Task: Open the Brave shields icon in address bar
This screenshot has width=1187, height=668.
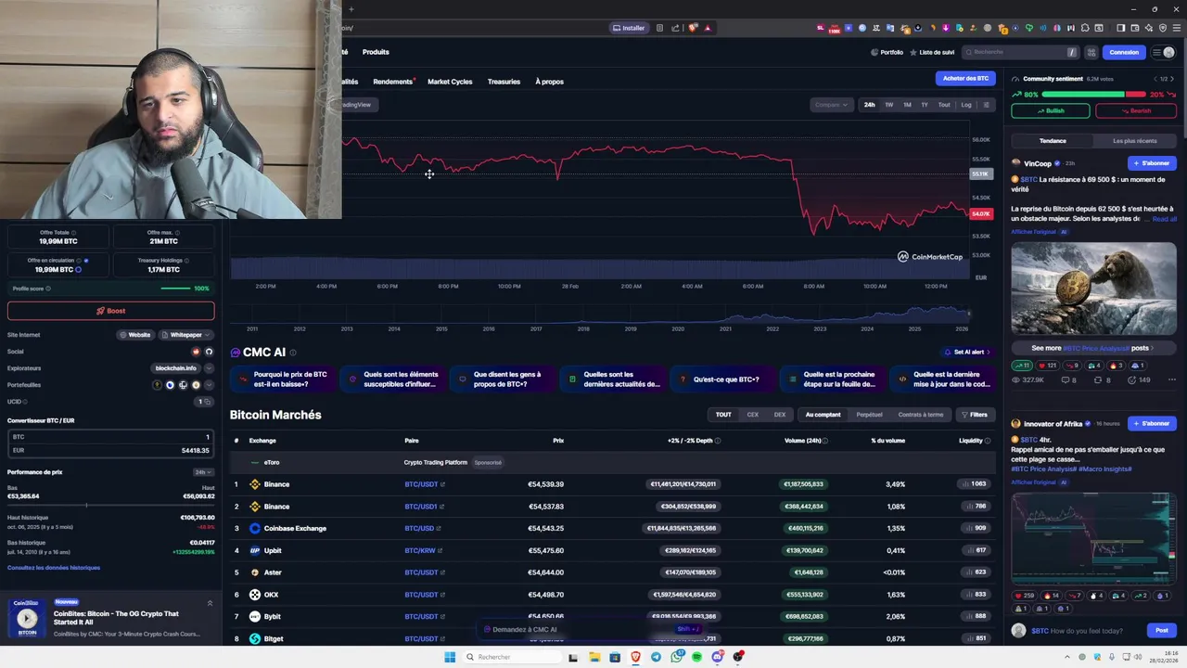Action: pyautogui.click(x=693, y=28)
